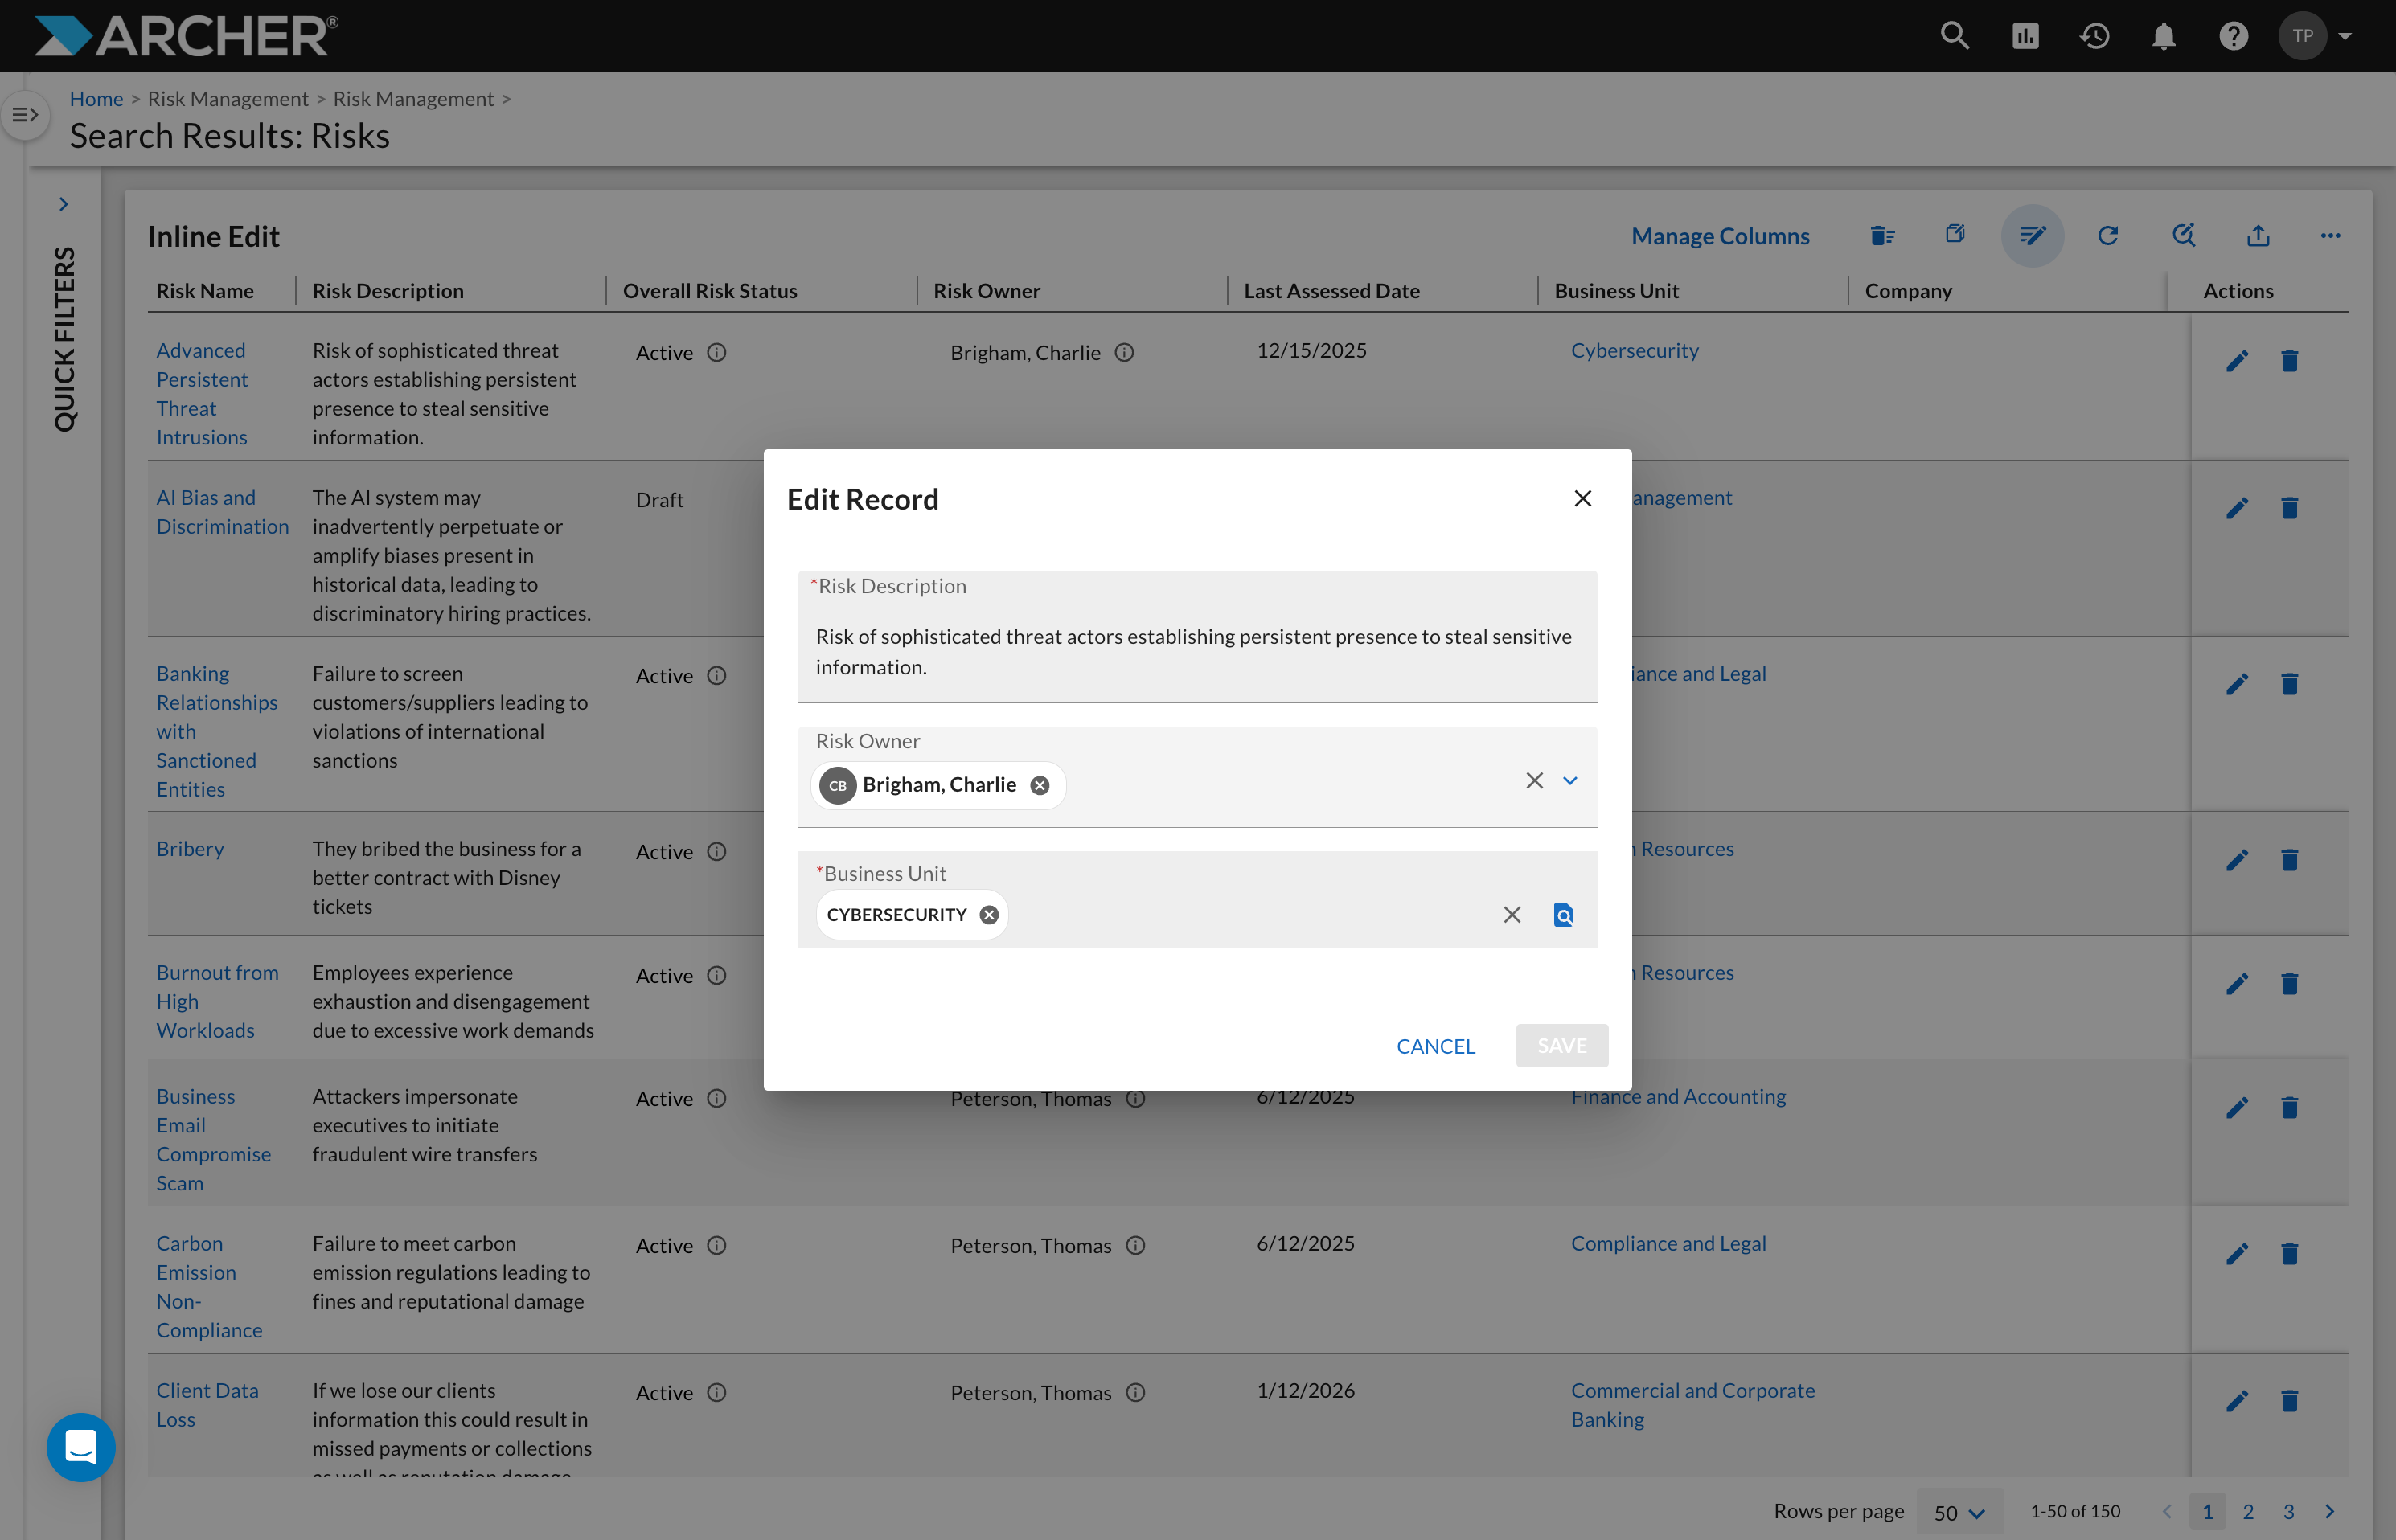Open the Business Unit record lookup icon
Image resolution: width=2396 pixels, height=1540 pixels.
tap(1563, 914)
